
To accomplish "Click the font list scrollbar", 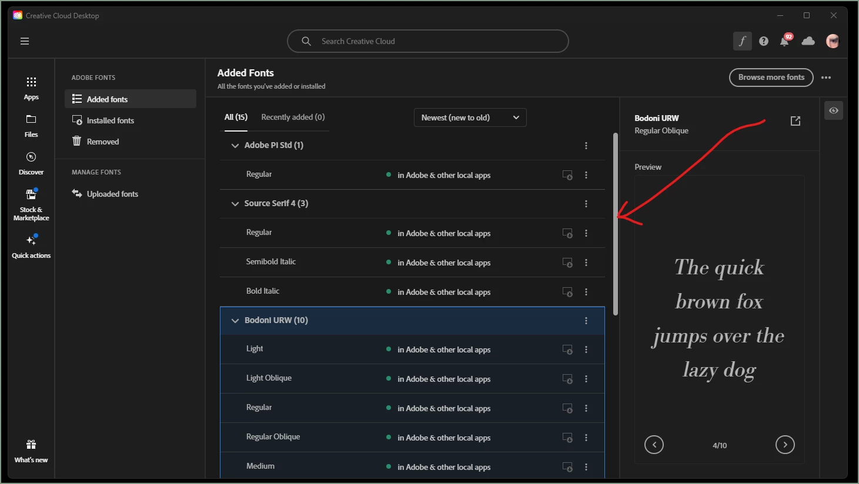I will pos(616,224).
